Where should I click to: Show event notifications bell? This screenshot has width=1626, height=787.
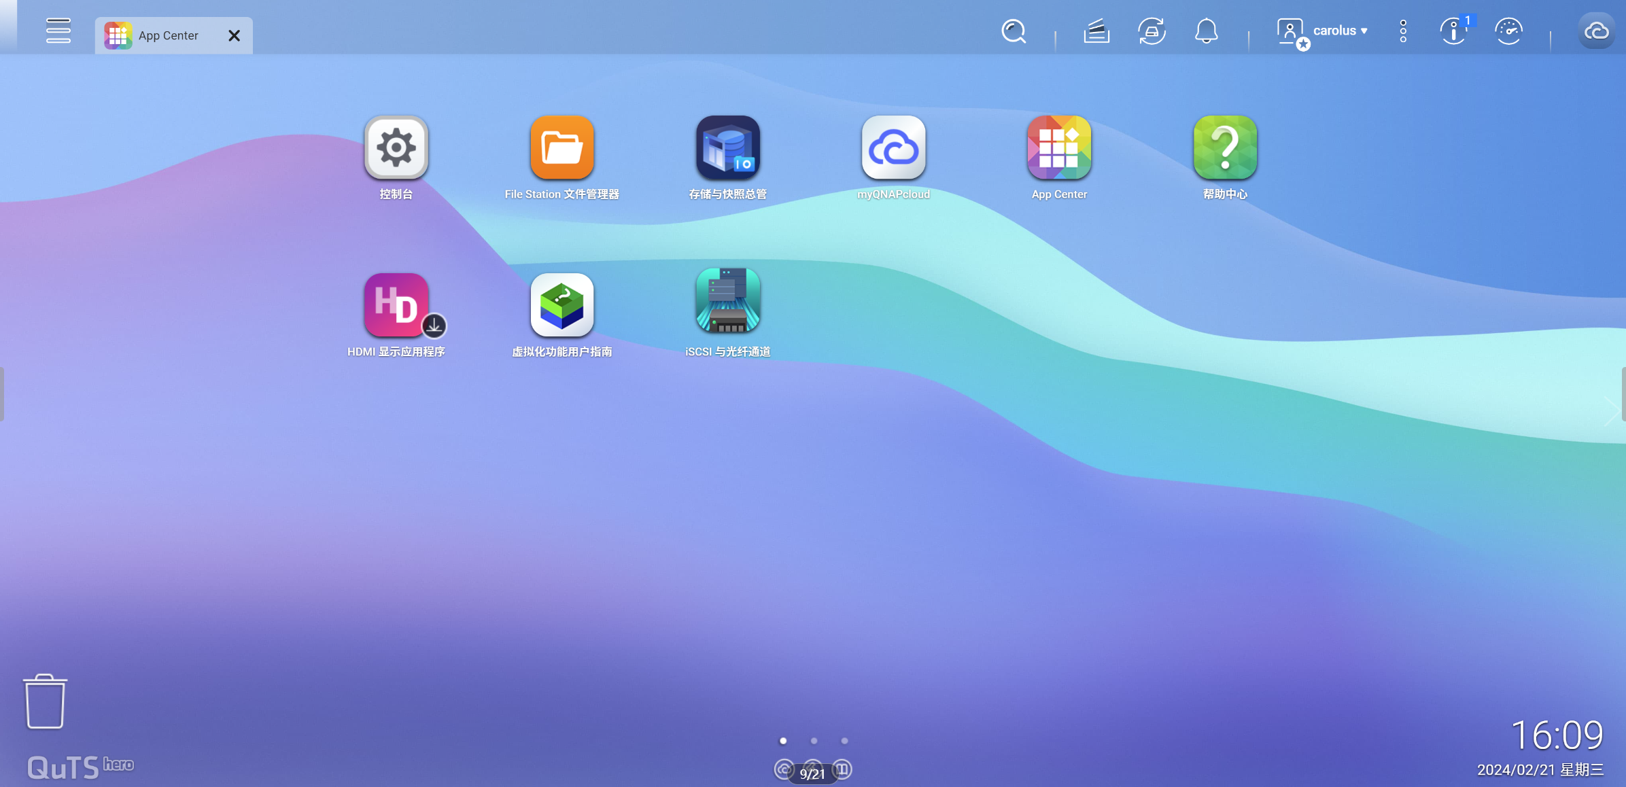tap(1206, 31)
